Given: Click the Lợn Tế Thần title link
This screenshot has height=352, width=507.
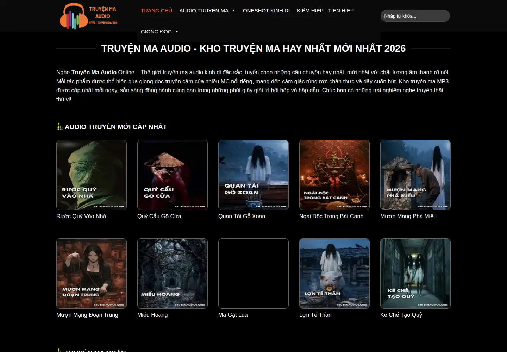Looking at the screenshot, I should coord(315,315).
